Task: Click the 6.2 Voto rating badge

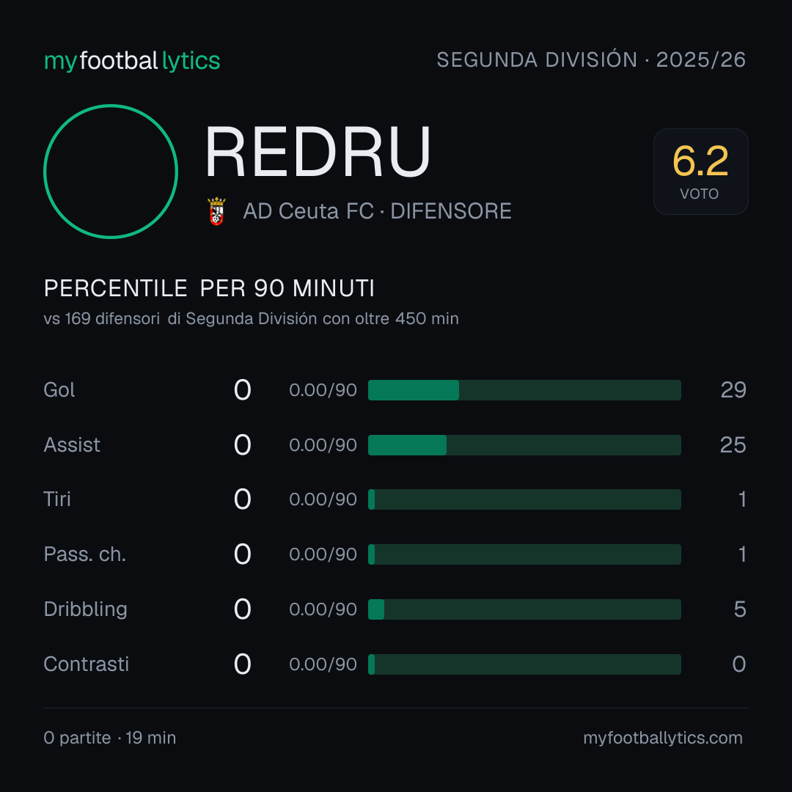Action: 700,171
